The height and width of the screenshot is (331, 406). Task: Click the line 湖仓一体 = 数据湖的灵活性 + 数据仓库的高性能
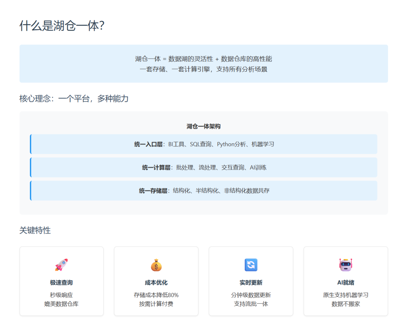click(203, 59)
